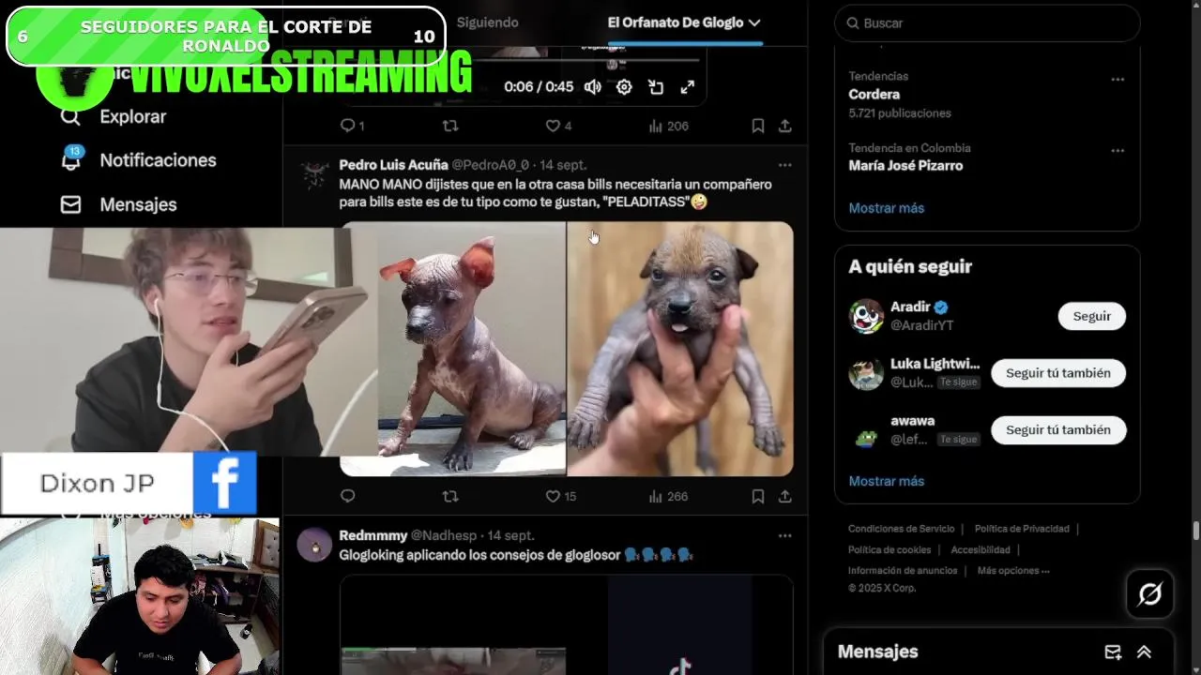Repost Pedro Luis Acuña's dog post

450,496
